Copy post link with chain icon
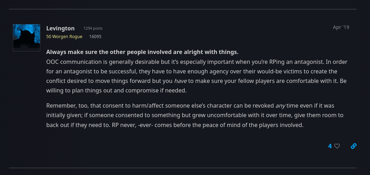Screen dimensions: 370x175 pos(353,146)
